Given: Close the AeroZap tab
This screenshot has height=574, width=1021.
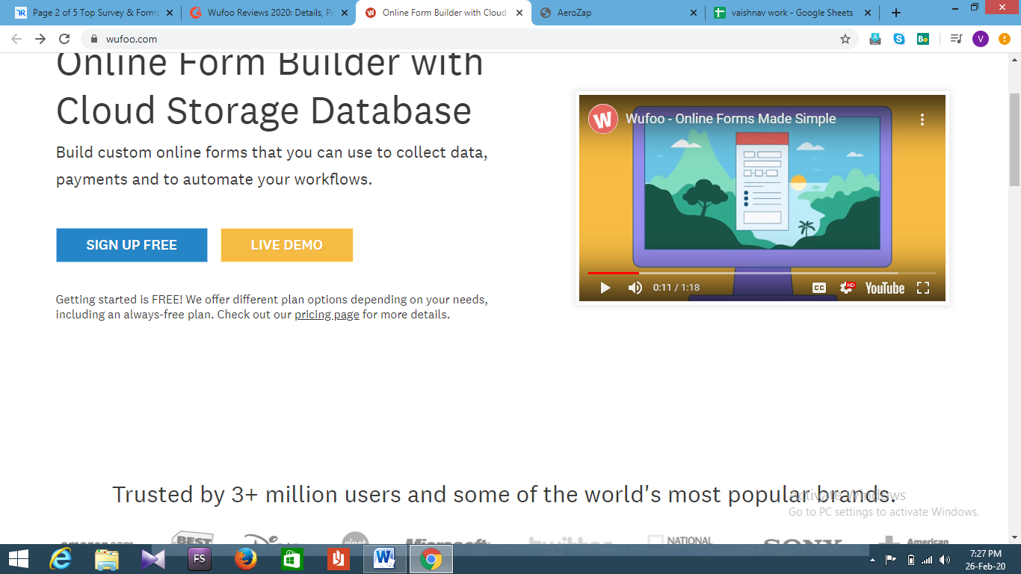Looking at the screenshot, I should coord(694,13).
